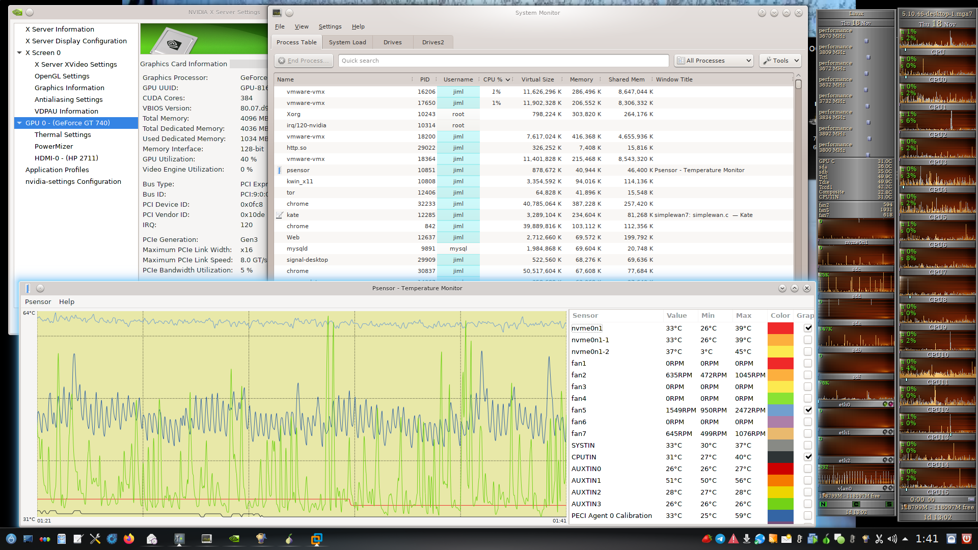The height and width of the screenshot is (550, 978).
Task: Click the red power leave button
Action: (966, 539)
